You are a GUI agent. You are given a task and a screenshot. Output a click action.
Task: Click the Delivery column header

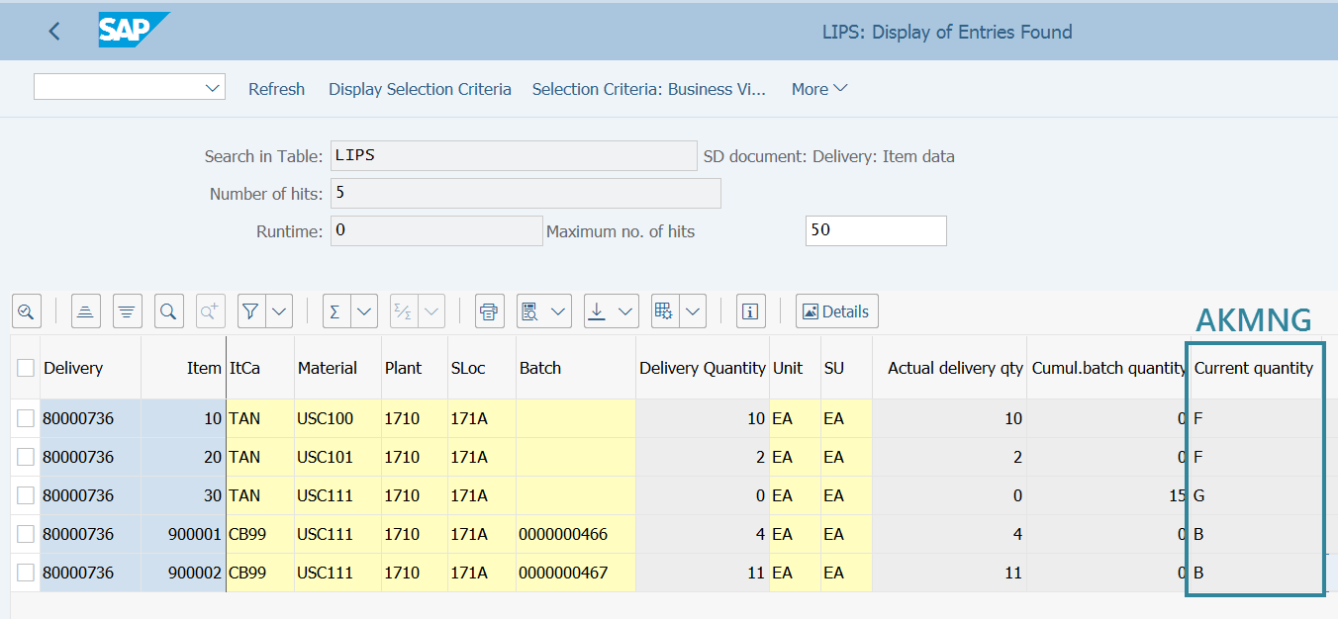[90, 368]
